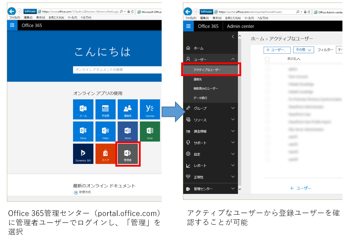Go back in the left browser window

12,11
